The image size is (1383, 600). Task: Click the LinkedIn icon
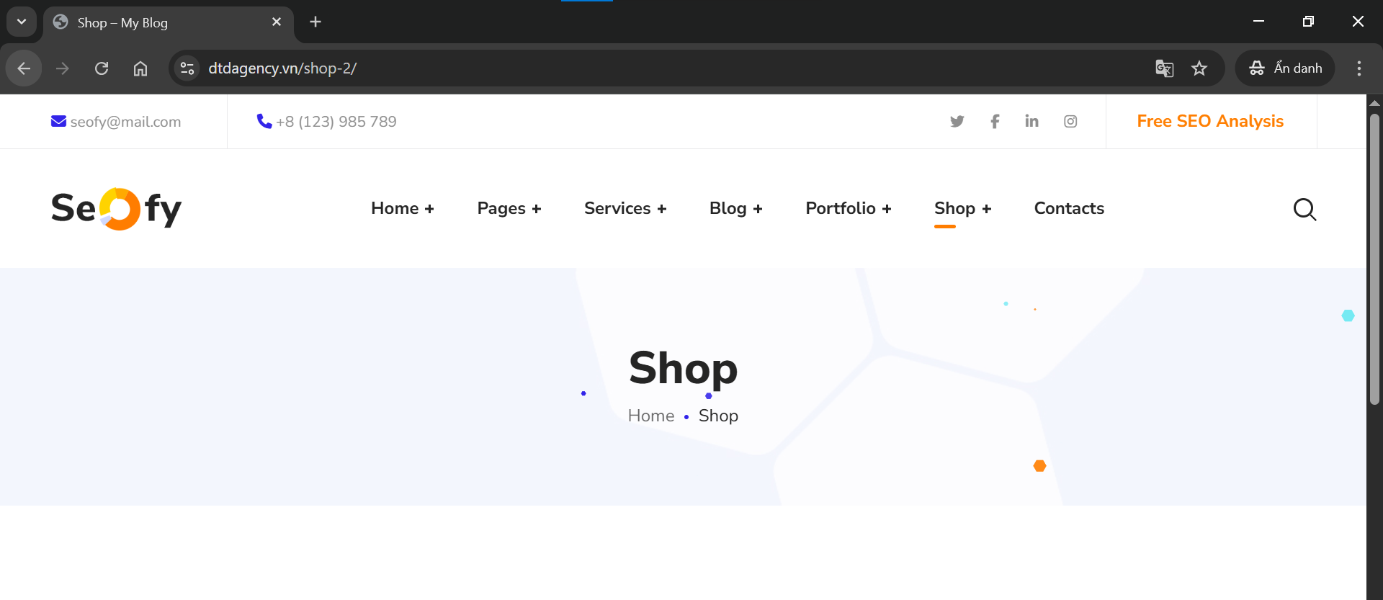tap(1031, 122)
